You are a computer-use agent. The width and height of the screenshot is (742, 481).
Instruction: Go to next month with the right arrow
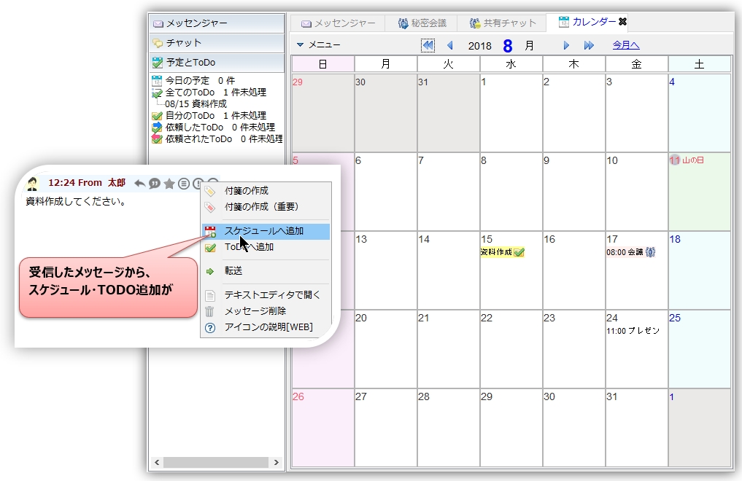(566, 45)
